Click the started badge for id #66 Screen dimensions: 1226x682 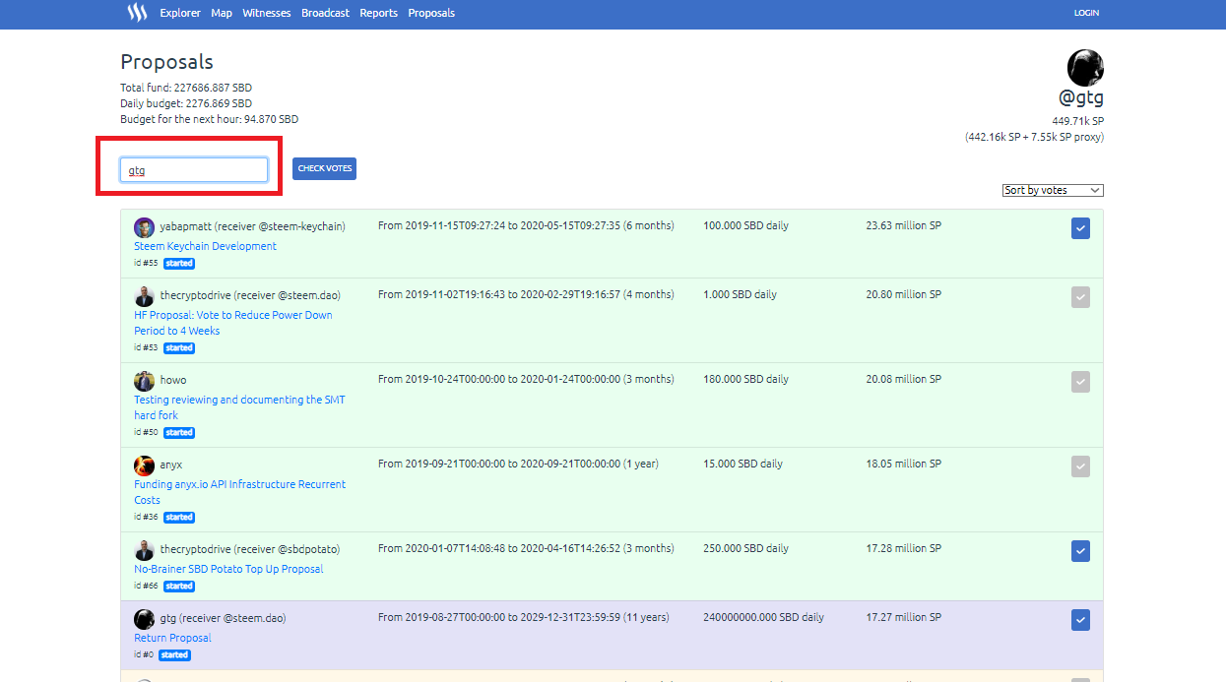[179, 587]
